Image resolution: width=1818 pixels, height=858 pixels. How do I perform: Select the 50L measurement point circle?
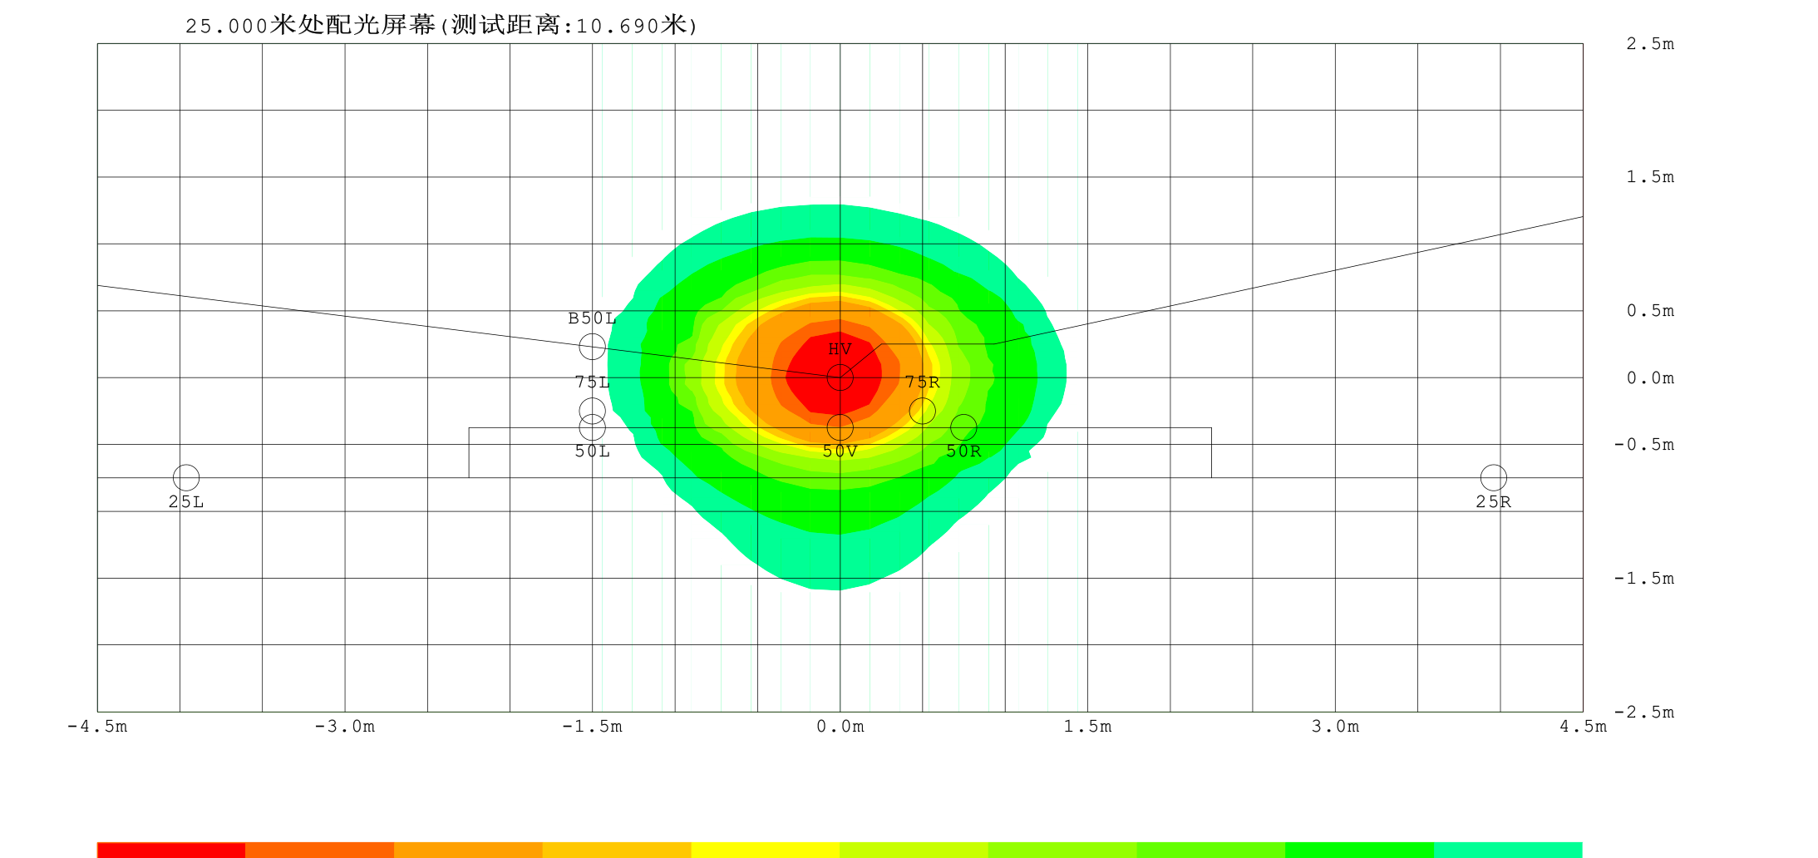coord(592,427)
